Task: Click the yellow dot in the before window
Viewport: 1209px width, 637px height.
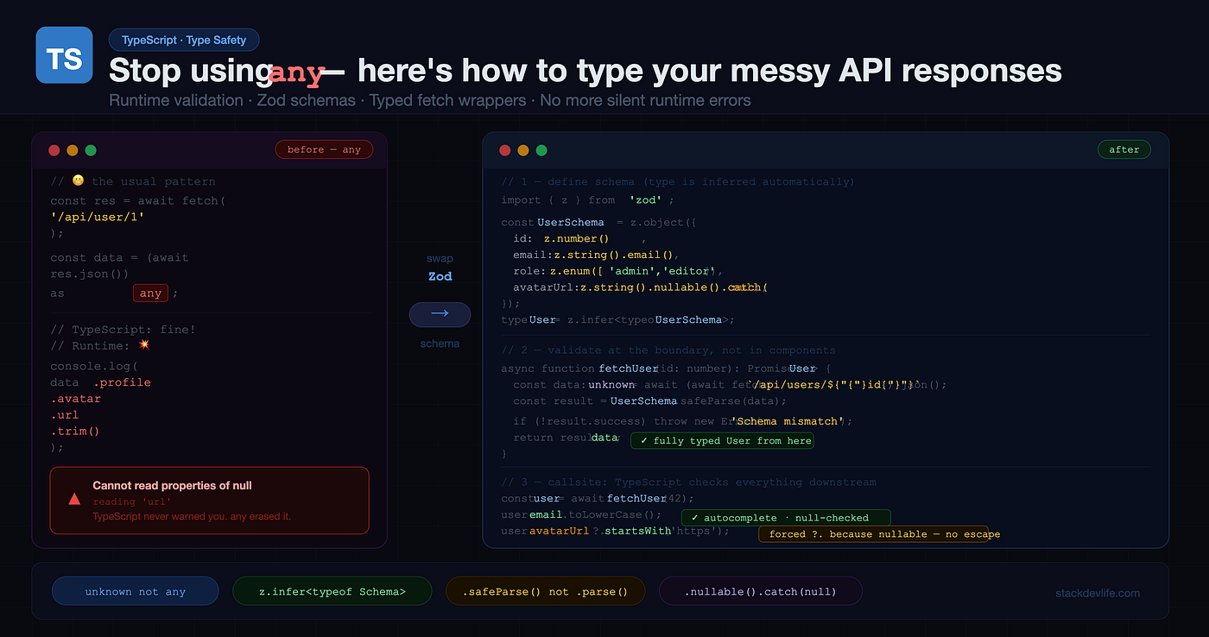Action: tap(73, 150)
